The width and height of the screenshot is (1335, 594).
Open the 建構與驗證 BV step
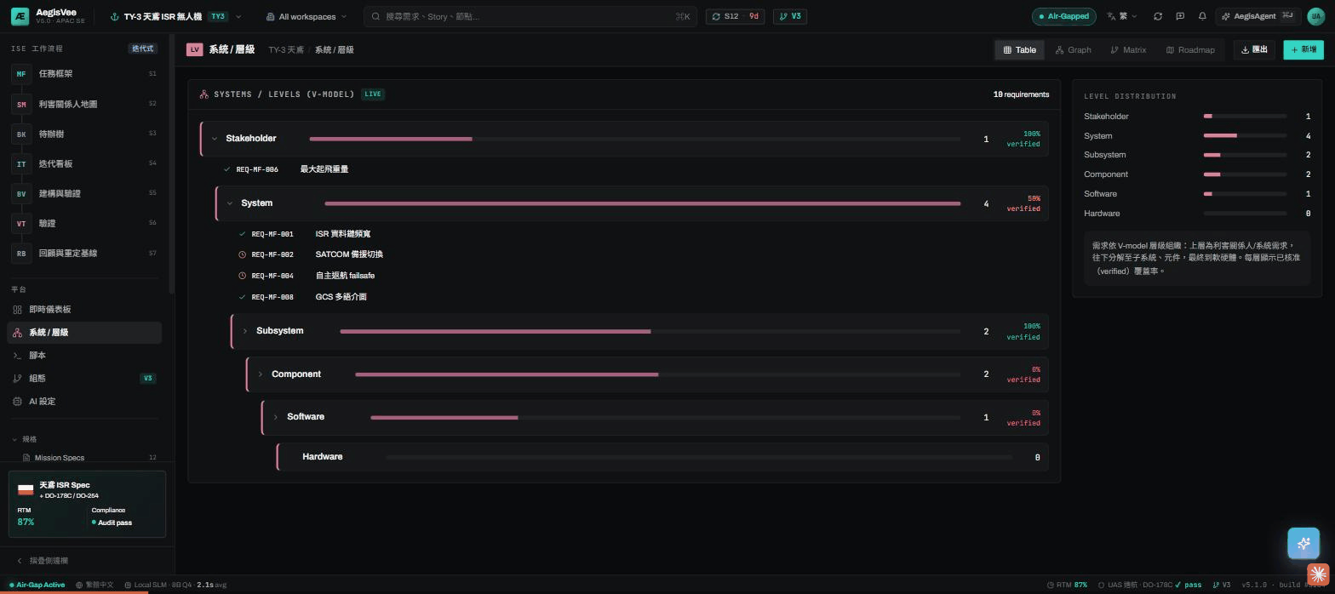[85, 193]
